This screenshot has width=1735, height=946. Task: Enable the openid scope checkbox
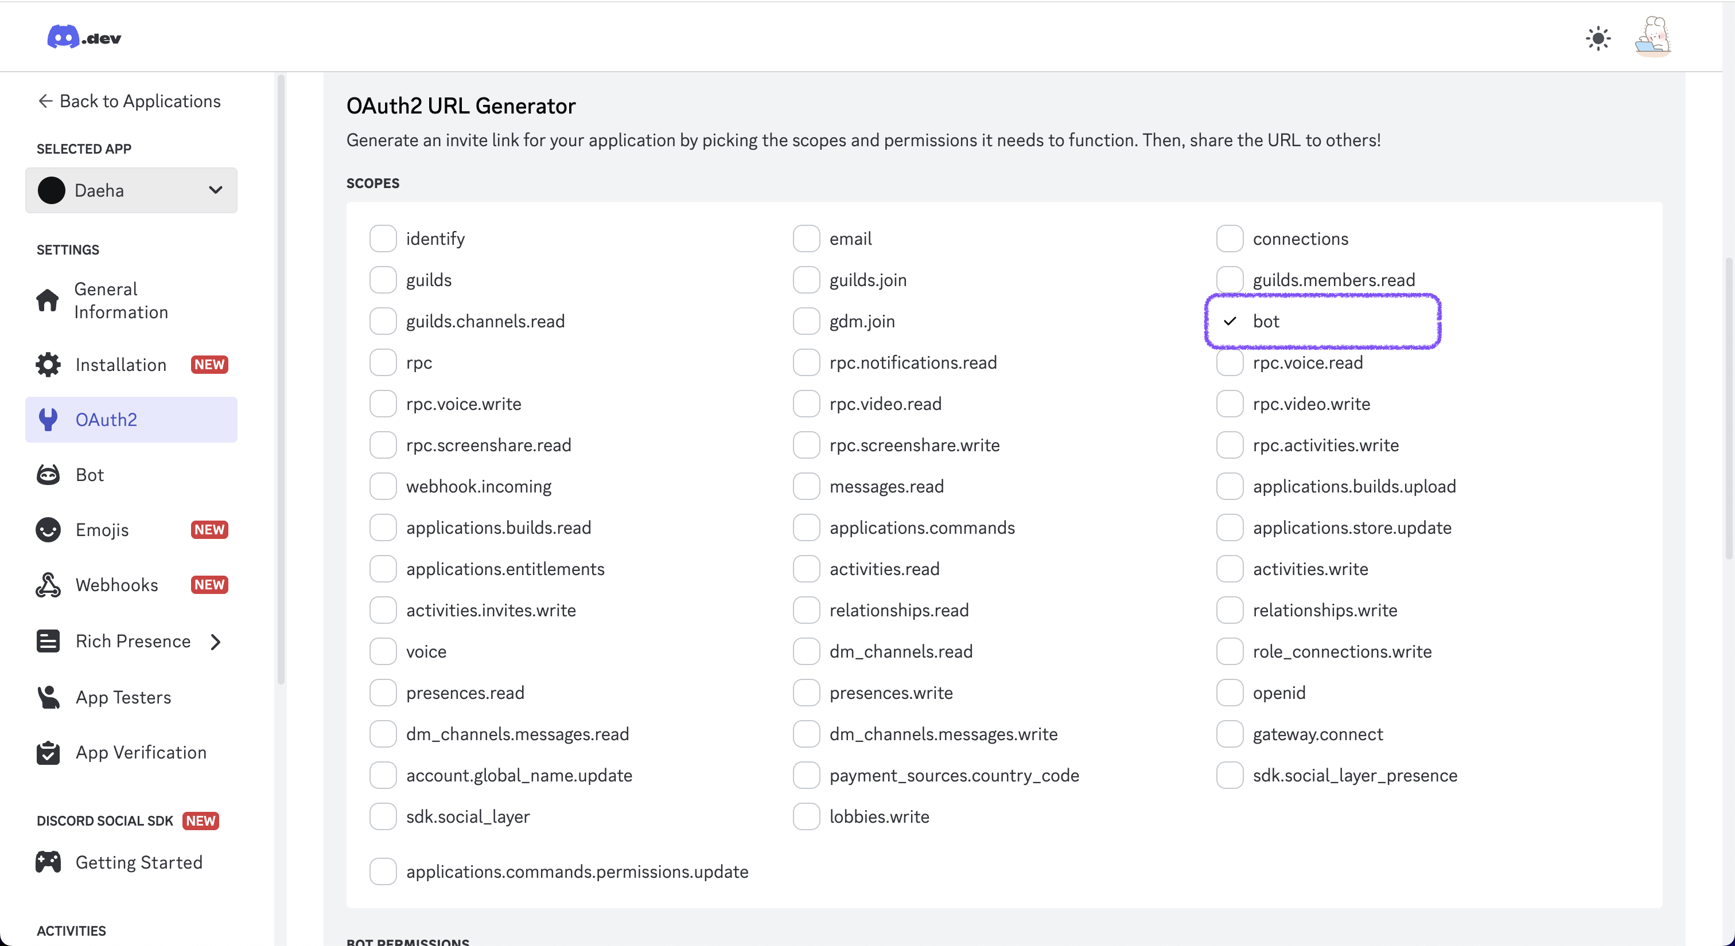coord(1229,693)
